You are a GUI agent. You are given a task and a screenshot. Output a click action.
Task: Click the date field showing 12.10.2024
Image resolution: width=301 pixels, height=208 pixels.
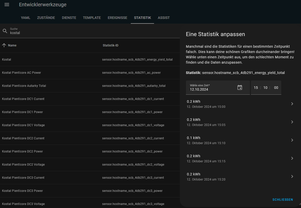pos(218,88)
